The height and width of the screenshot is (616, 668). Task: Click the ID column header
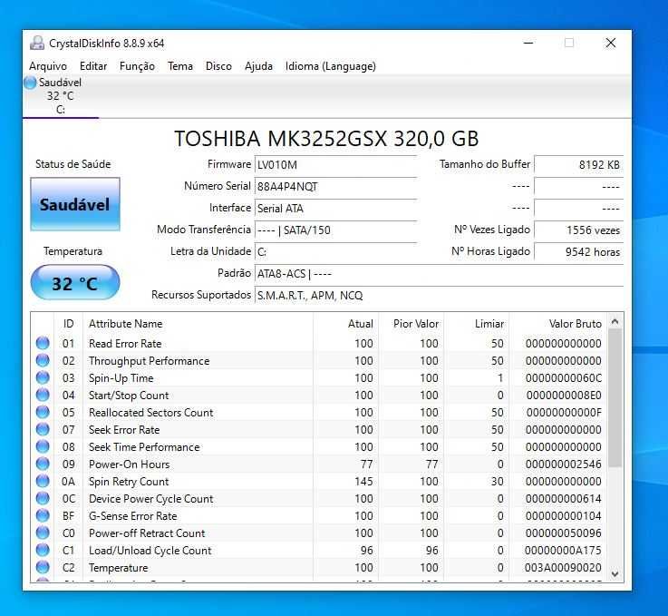69,324
